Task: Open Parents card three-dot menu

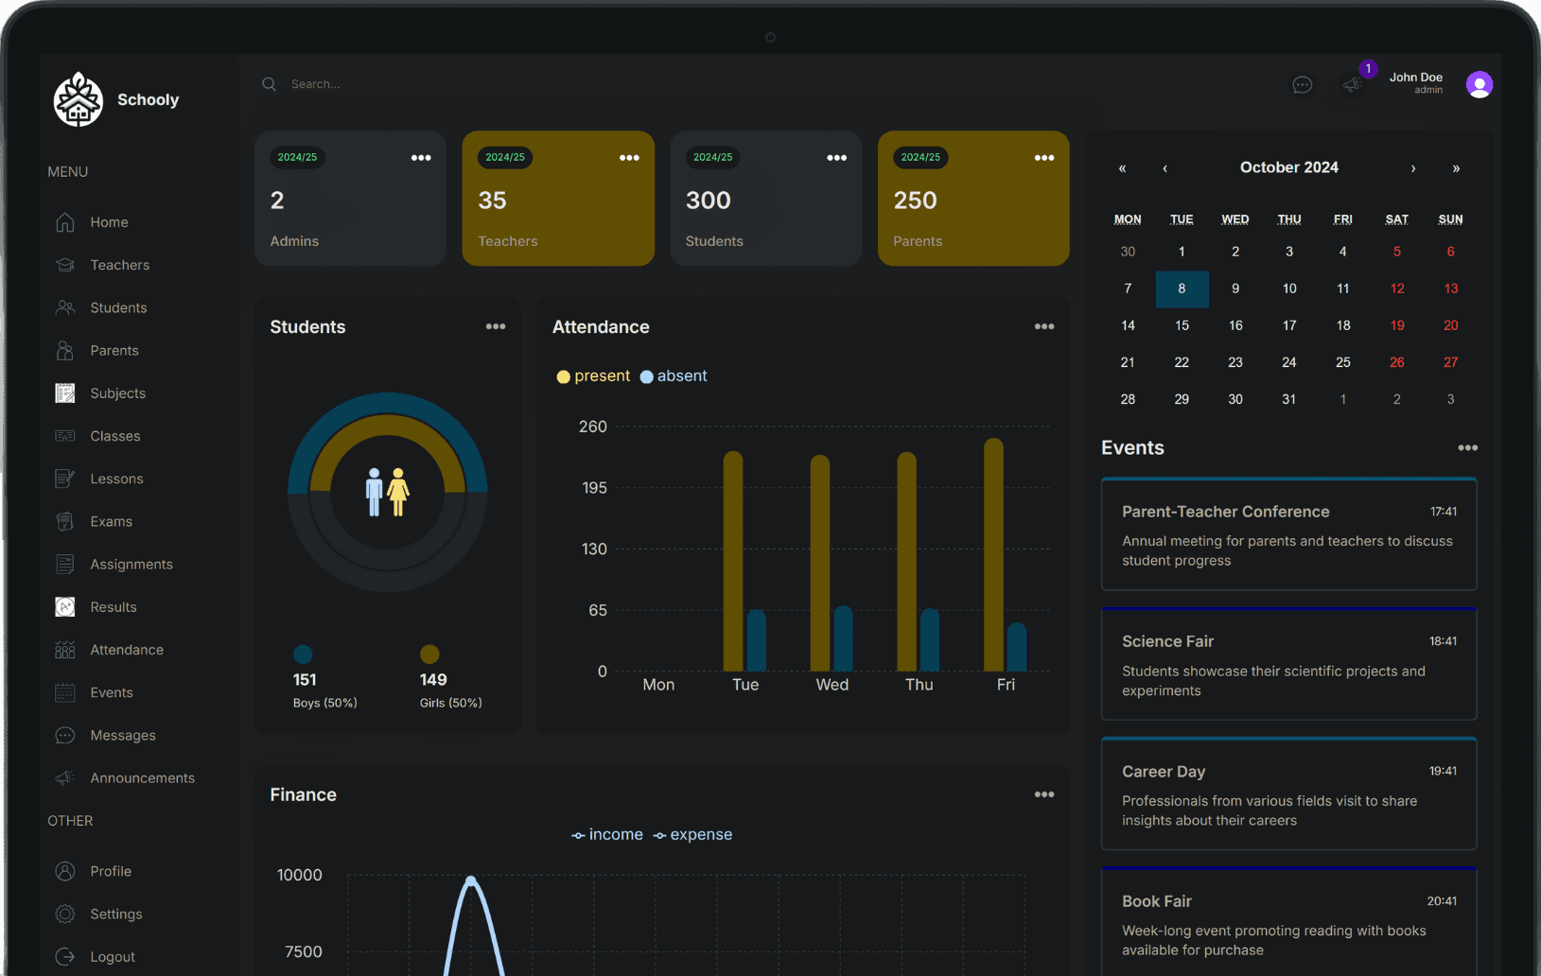Action: click(x=1044, y=158)
